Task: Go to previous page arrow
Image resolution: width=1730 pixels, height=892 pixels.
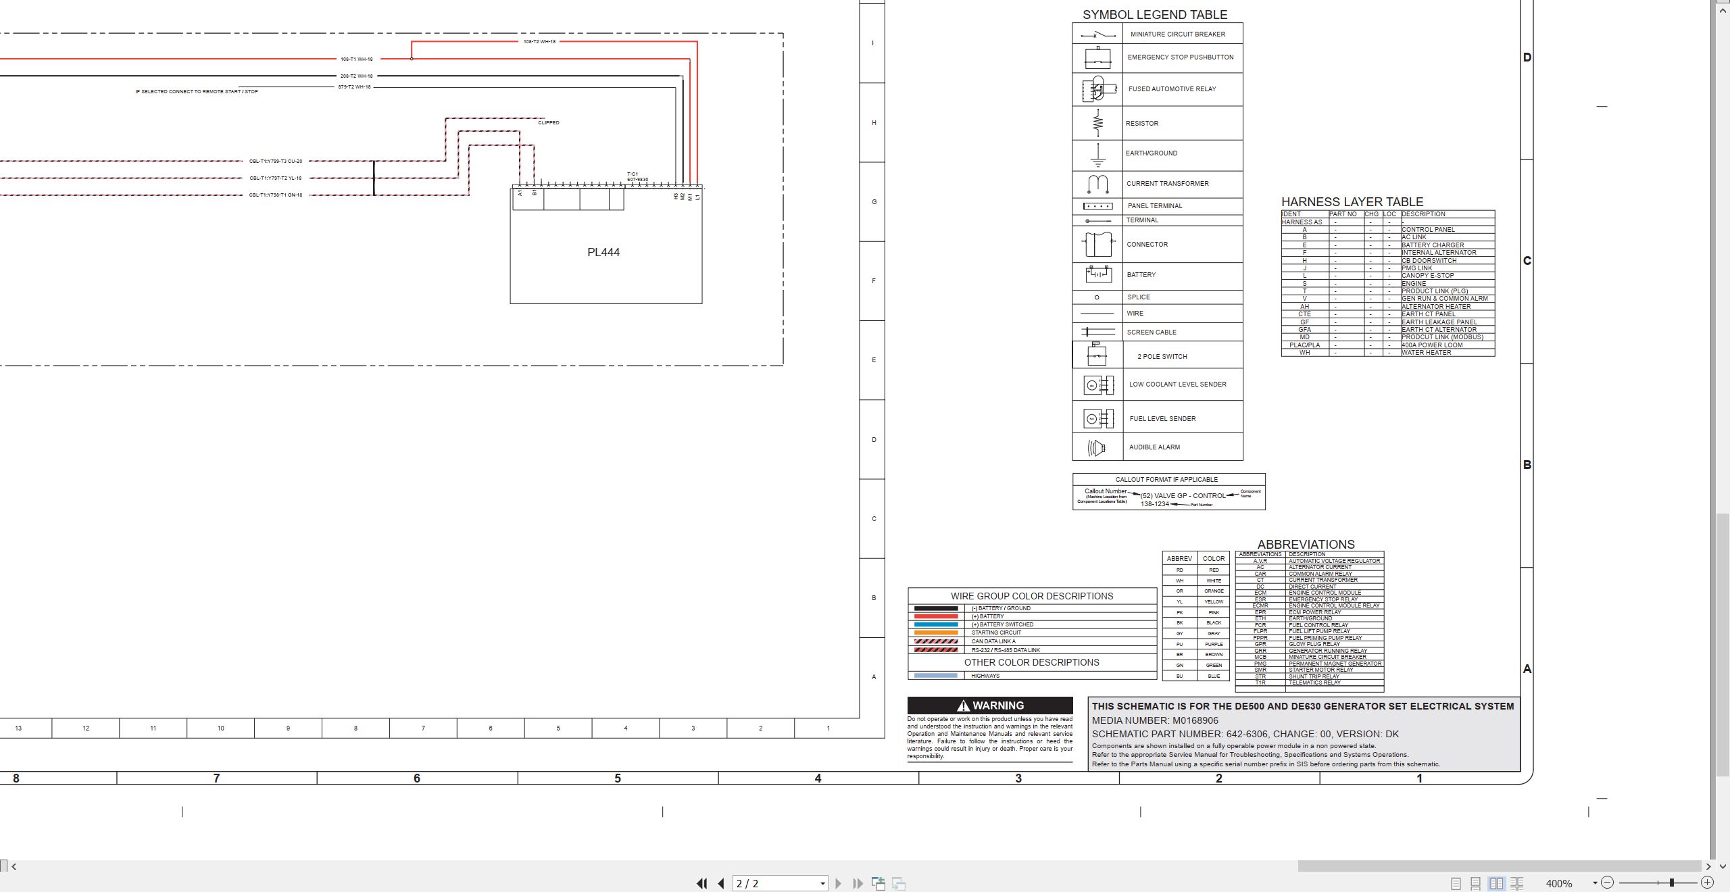Action: click(721, 883)
